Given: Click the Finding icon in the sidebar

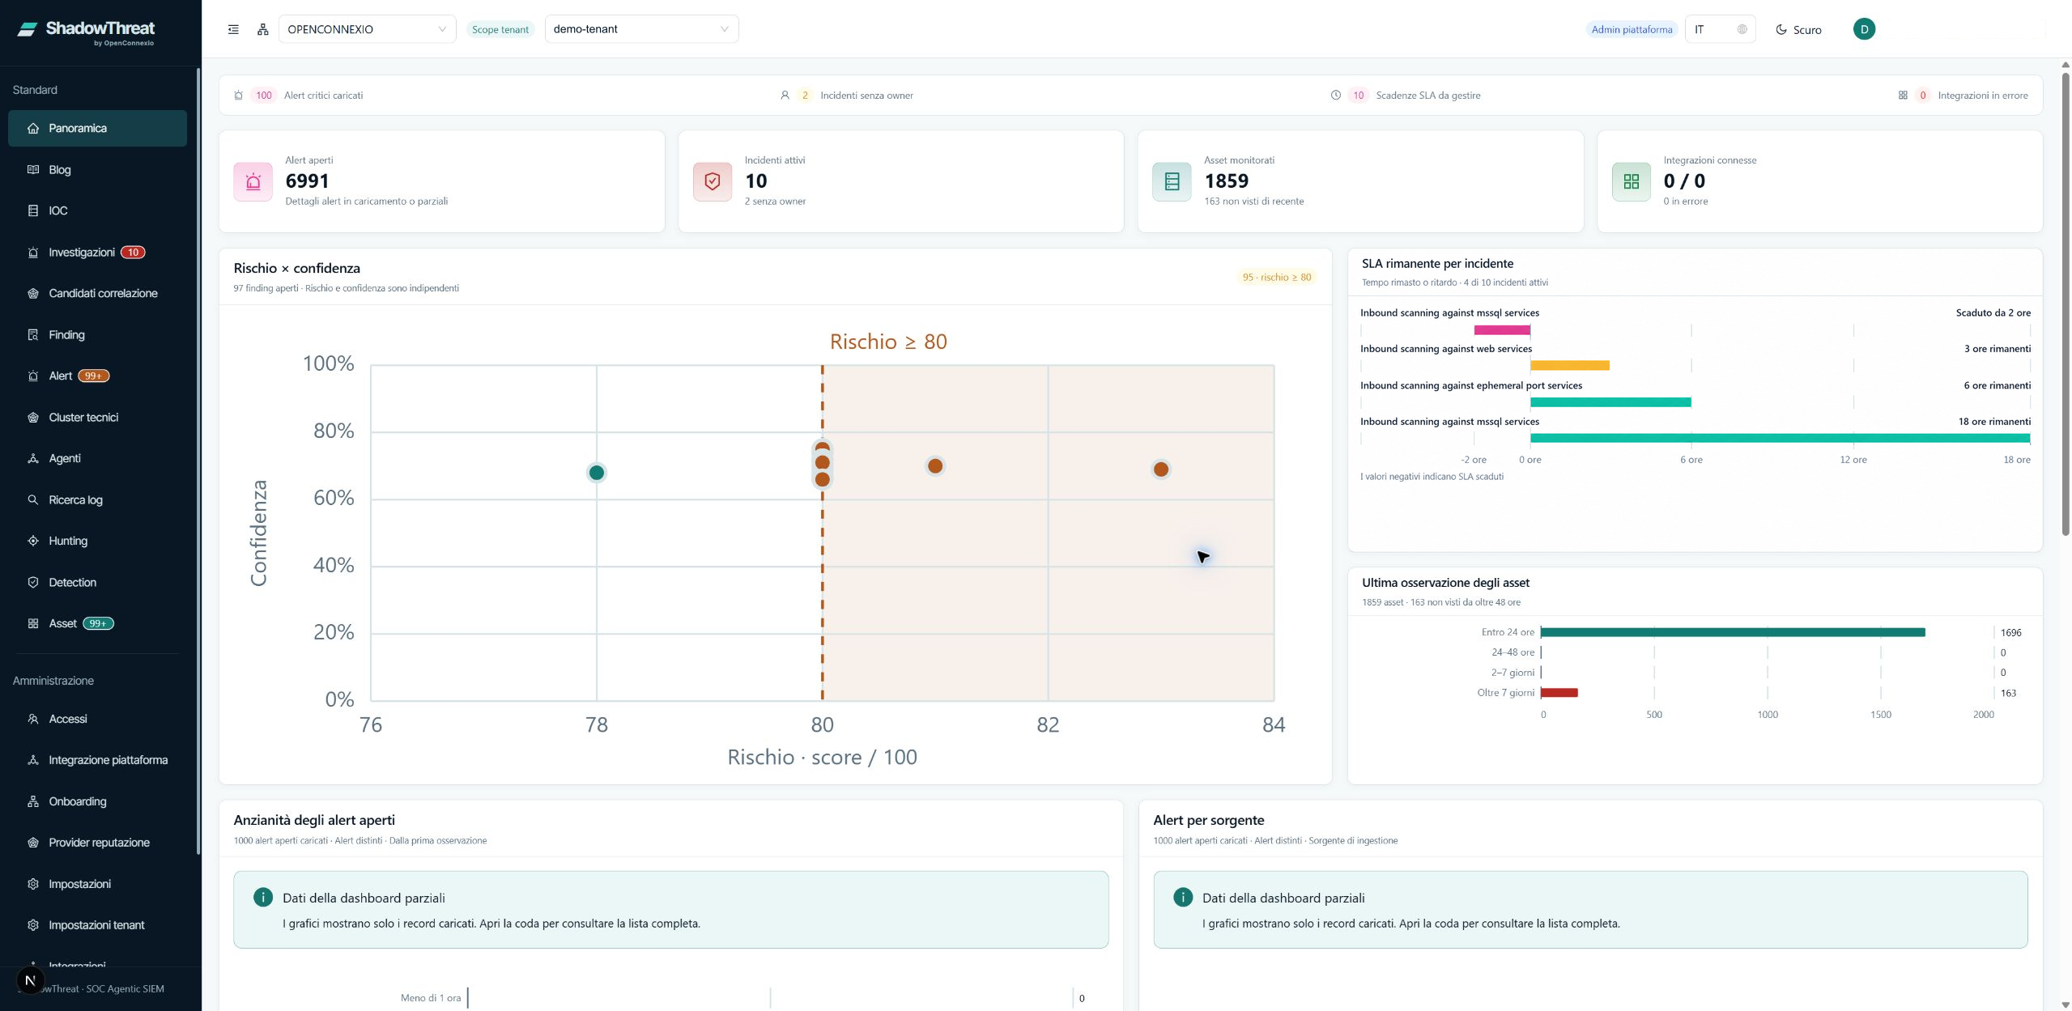Looking at the screenshot, I should click(x=33, y=334).
